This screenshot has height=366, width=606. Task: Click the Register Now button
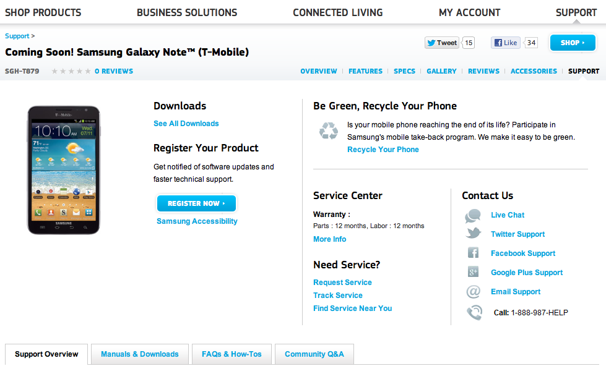tap(196, 203)
